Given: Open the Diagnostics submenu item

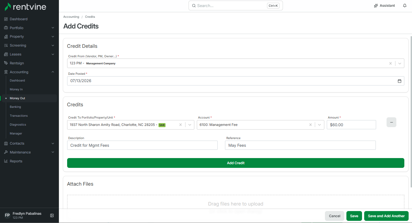Looking at the screenshot, I should 18,125.
